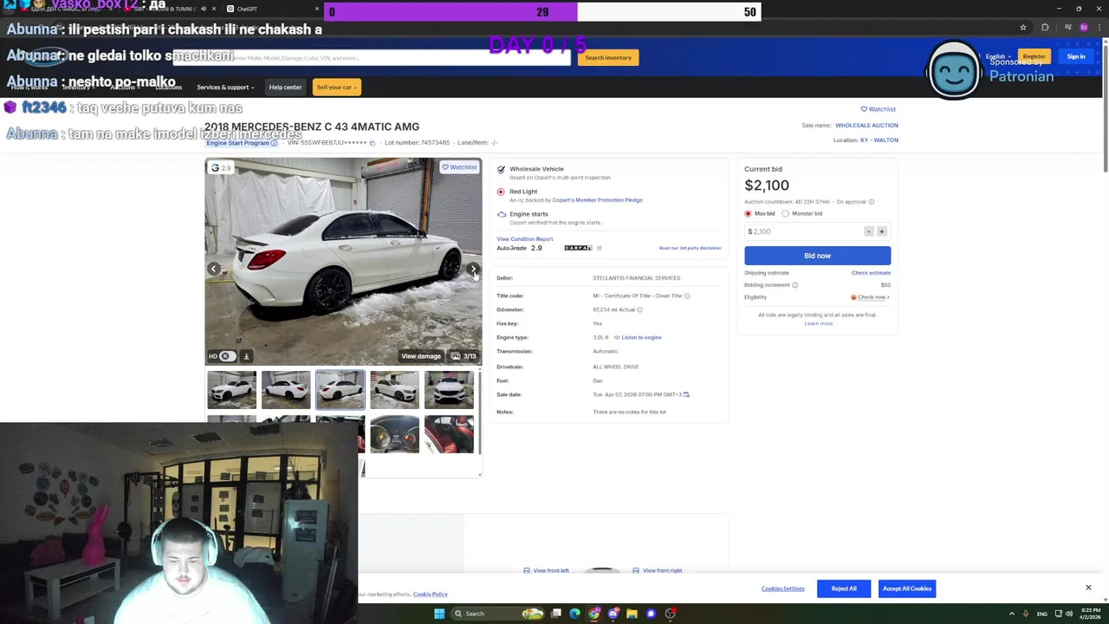Screen dimensions: 1109x624
Task: Click Reject All cookies
Action: coord(844,588)
